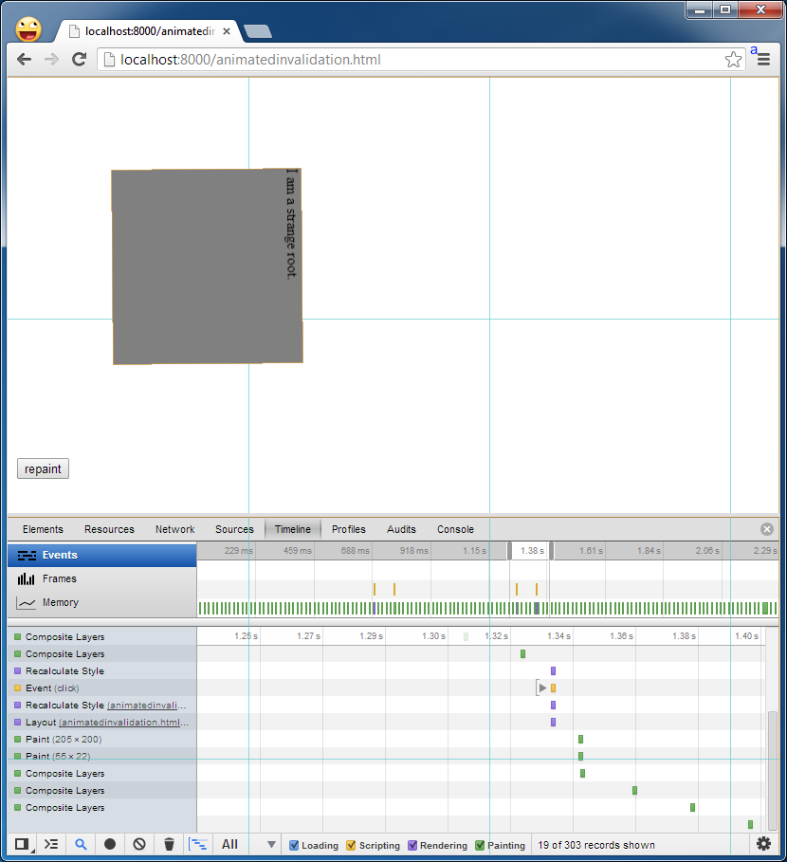Screen dimensions: 787x862
Task: Search the timeline with magnifier icon
Action: point(81,844)
